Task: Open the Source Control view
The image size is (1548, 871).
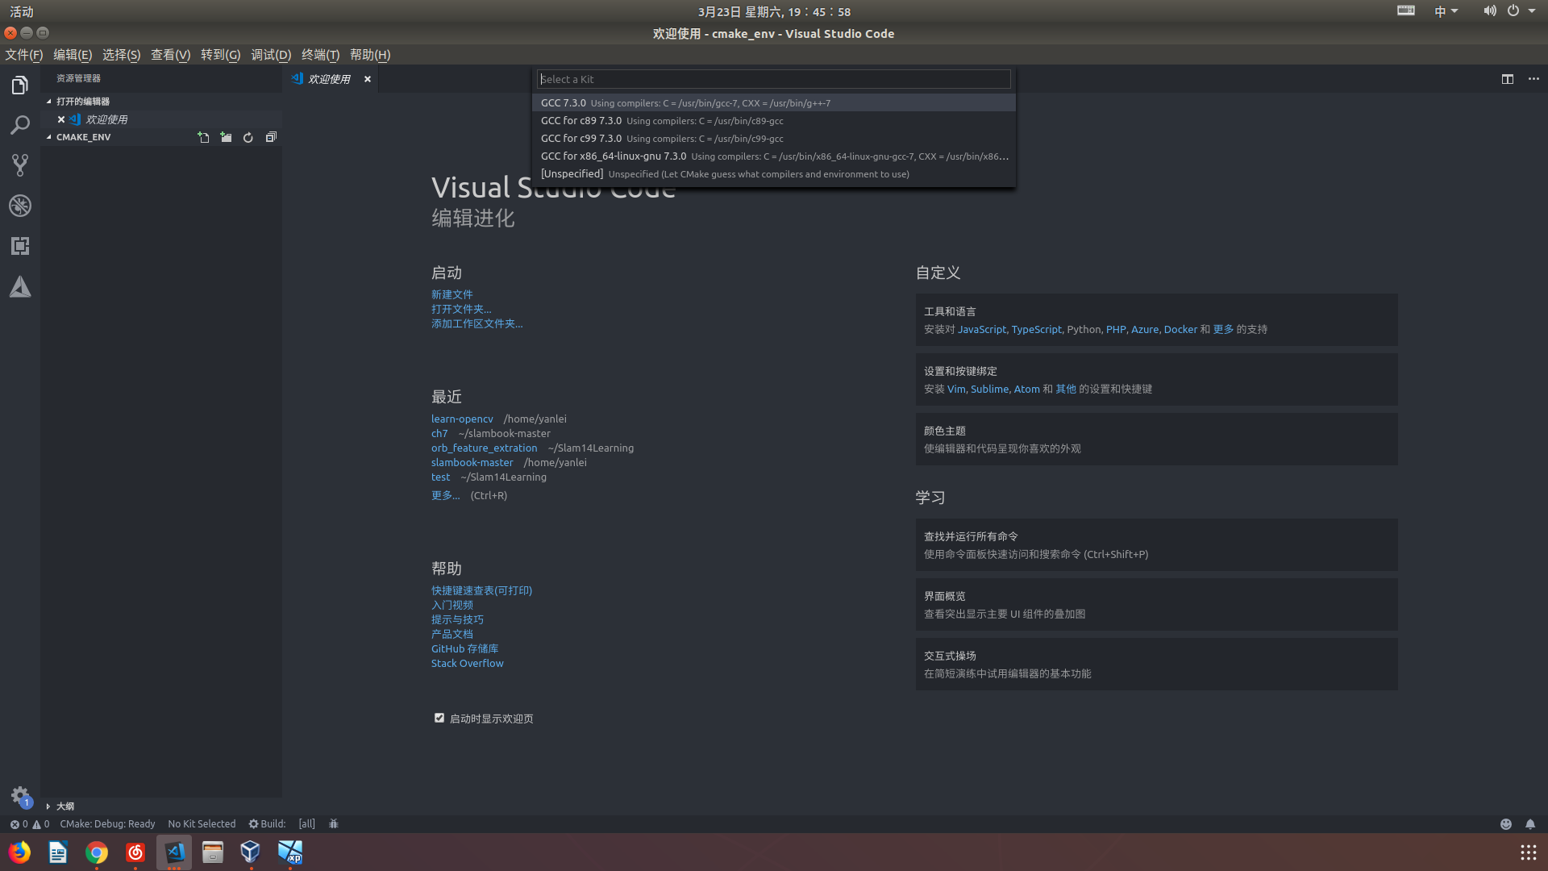Action: point(20,165)
